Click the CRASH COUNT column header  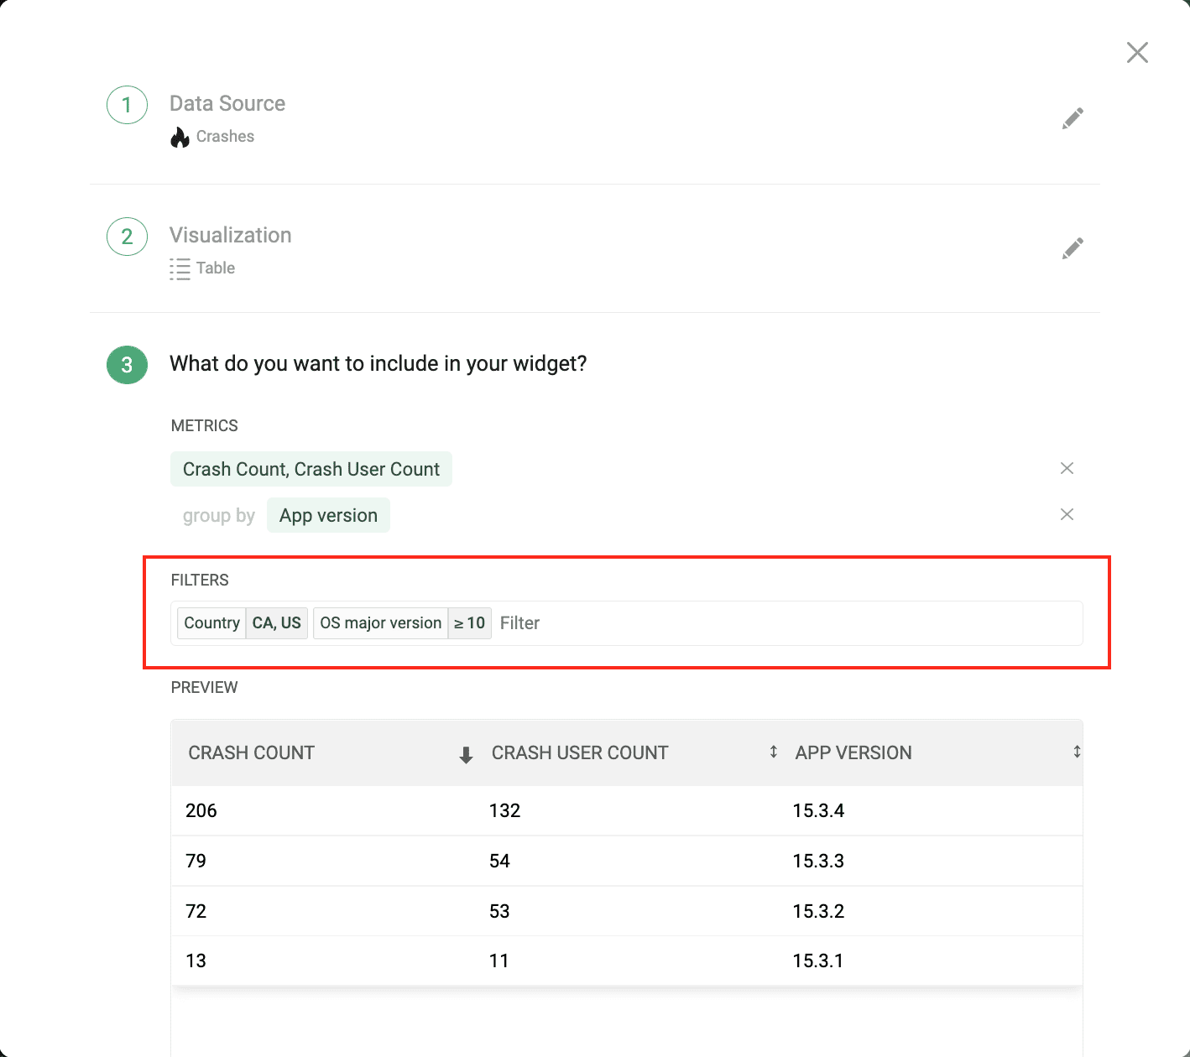(x=252, y=752)
